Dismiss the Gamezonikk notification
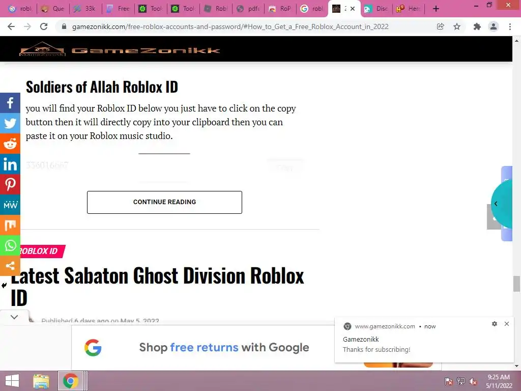 coord(507,324)
